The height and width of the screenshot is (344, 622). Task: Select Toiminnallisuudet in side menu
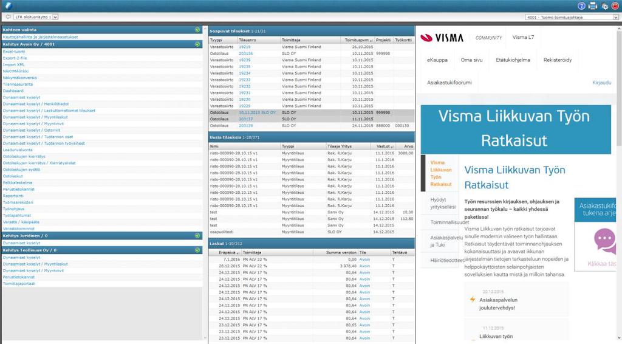449,222
